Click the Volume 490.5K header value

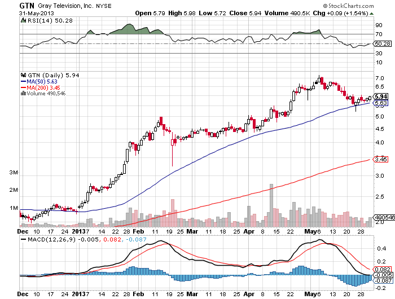(x=287, y=13)
